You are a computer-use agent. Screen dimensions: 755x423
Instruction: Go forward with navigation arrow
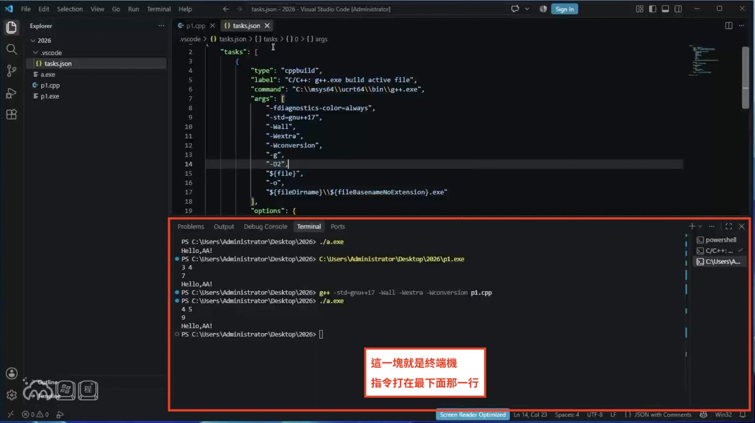(x=239, y=9)
